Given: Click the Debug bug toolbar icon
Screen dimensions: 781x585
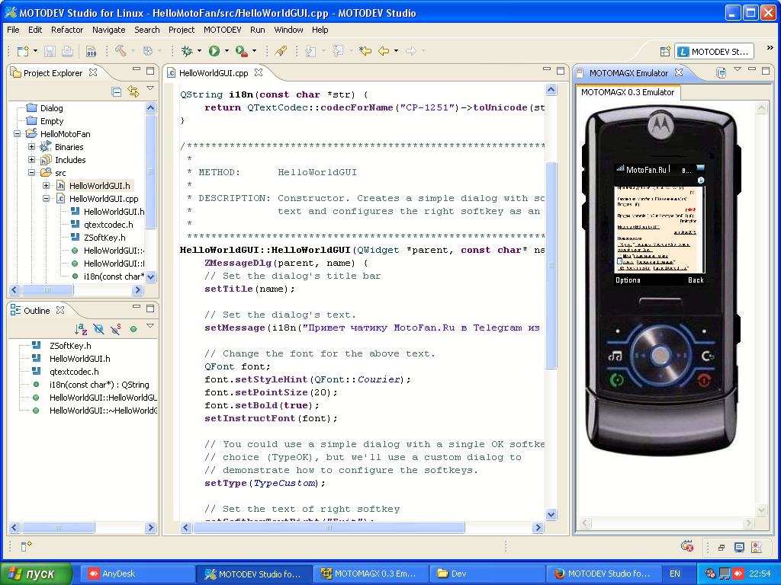Looking at the screenshot, I should tap(188, 51).
